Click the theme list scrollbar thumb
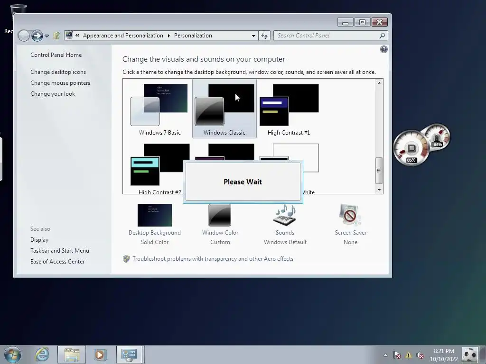Screen dimensions: 486x364 [379, 171]
